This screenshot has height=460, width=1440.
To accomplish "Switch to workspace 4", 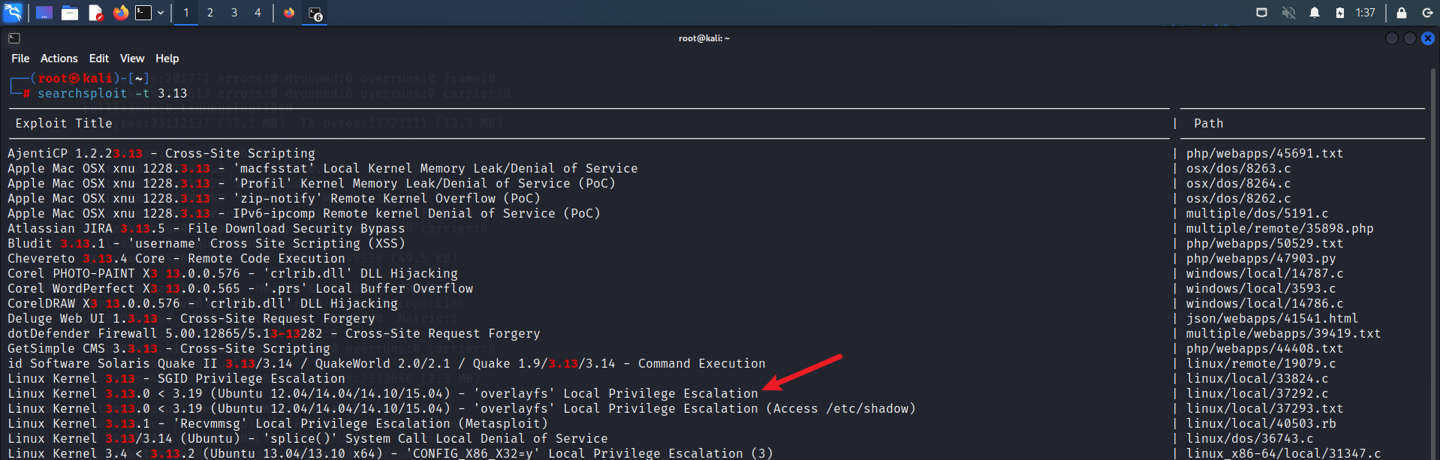I will (x=258, y=13).
